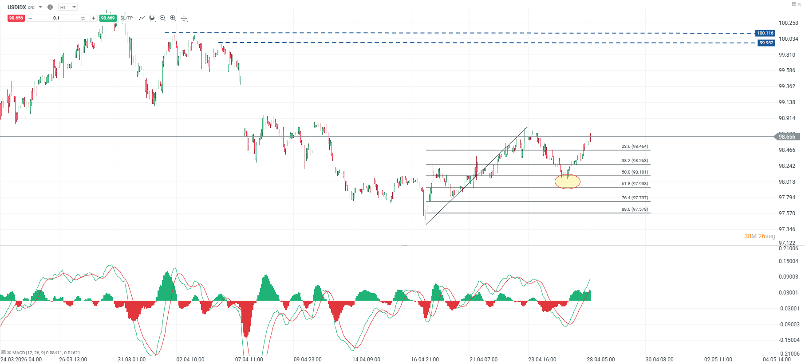Open MACD indicator settings icon
The height and width of the screenshot is (364, 805).
click(x=4, y=352)
